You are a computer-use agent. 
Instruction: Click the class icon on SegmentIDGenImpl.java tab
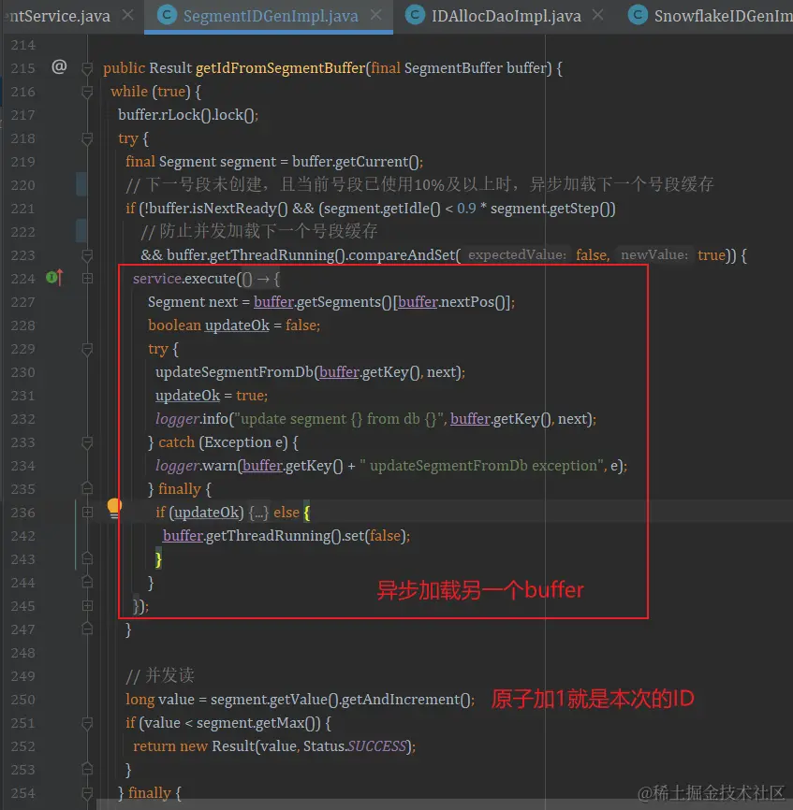click(167, 15)
